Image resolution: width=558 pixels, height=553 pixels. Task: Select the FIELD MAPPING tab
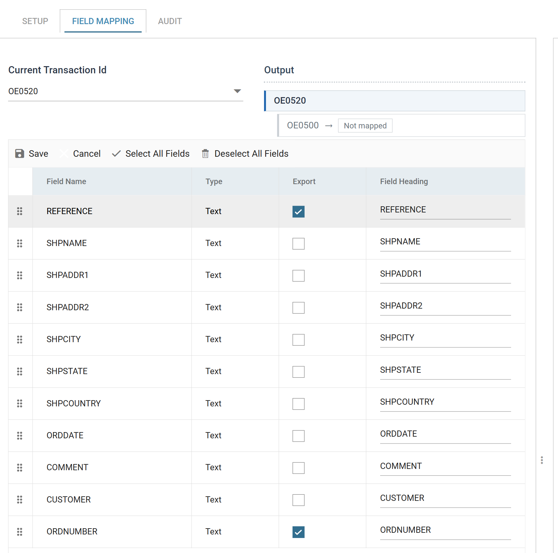[x=103, y=21]
